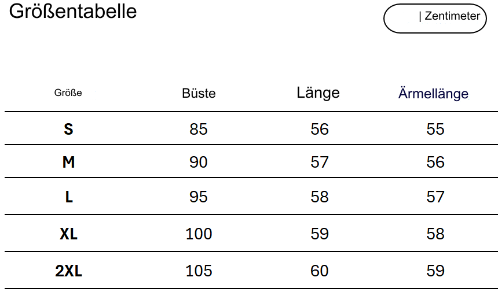The width and height of the screenshot is (498, 292).
Task: Select the Länge column header
Action: pos(318,93)
